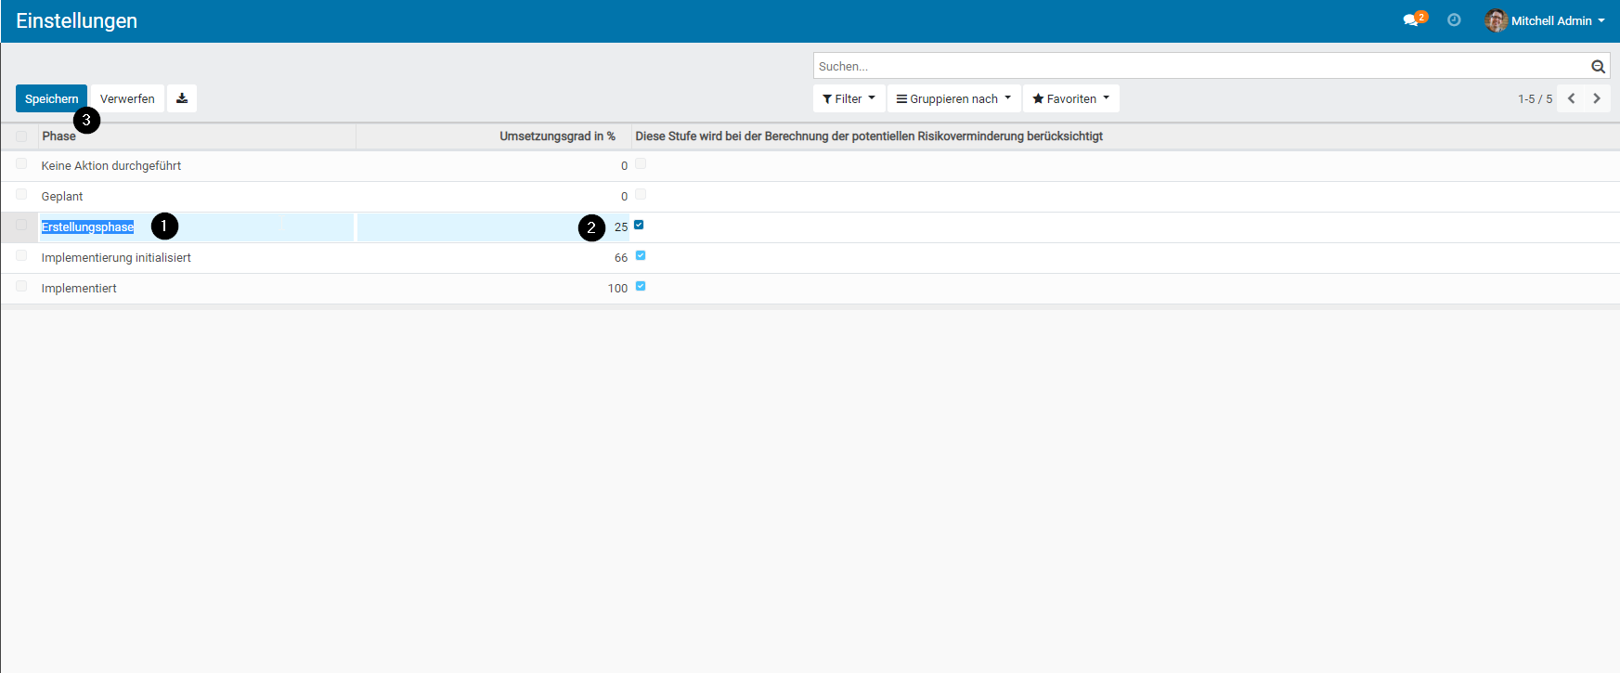
Task: Open the chat messages icon
Action: coord(1411,20)
